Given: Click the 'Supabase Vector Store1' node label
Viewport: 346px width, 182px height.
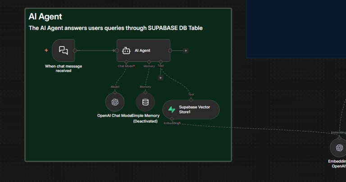Looking at the screenshot, I should tap(195, 109).
